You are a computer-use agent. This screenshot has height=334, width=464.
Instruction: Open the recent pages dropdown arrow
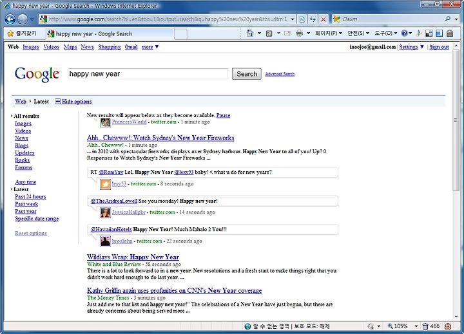coord(32,19)
